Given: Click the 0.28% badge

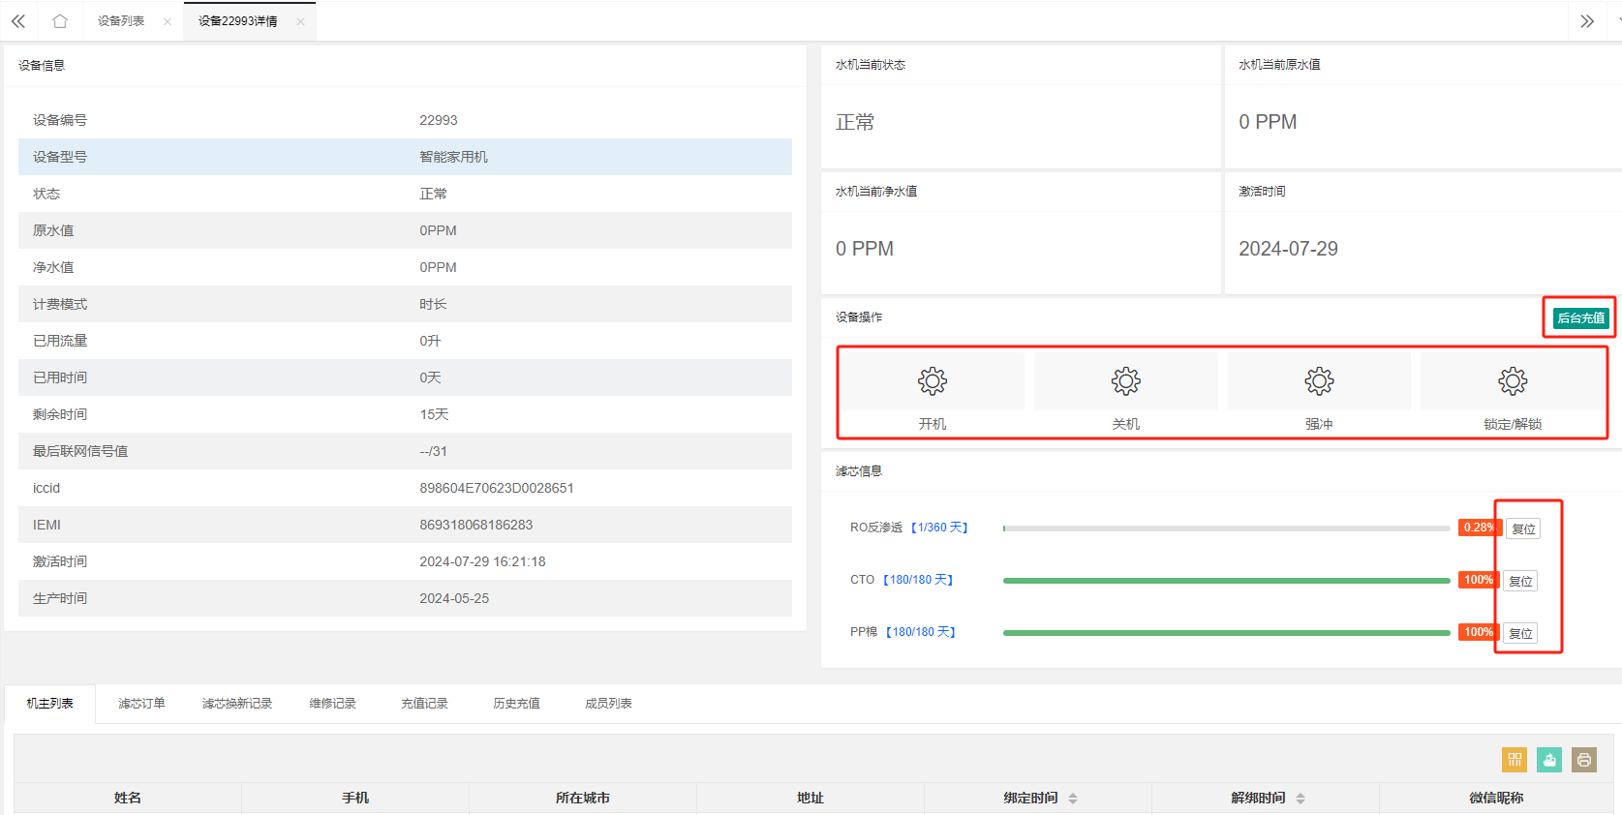Looking at the screenshot, I should coord(1479,528).
